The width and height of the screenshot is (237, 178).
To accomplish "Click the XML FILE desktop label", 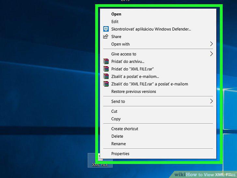I will click(100, 165).
